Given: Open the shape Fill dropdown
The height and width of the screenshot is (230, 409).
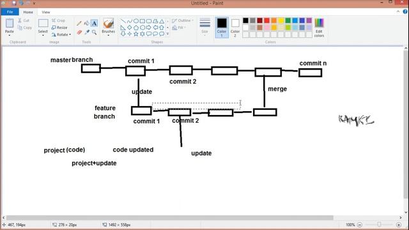Looking at the screenshot, I should pyautogui.click(x=179, y=27).
